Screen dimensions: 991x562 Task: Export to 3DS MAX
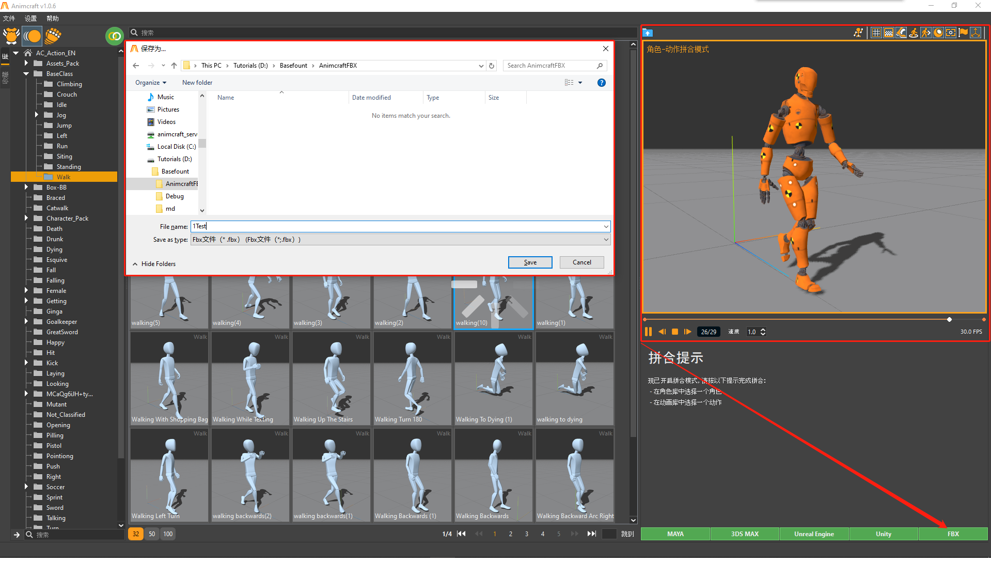click(x=745, y=534)
